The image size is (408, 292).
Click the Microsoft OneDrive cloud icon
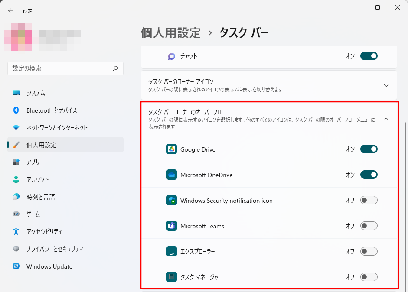point(172,175)
